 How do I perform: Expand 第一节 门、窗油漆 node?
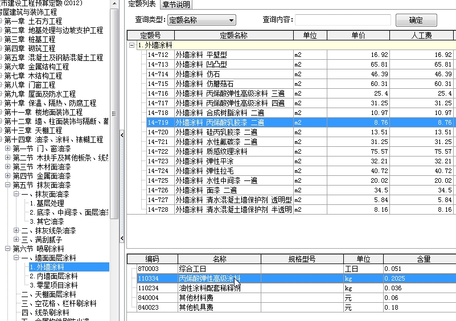point(8,149)
